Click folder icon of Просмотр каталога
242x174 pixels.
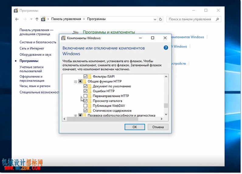pos(89,101)
